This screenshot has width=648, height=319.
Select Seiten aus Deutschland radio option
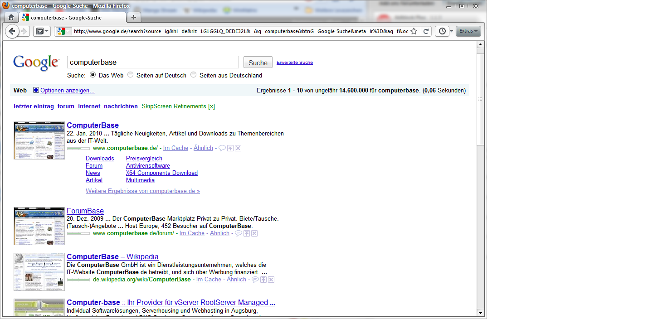[x=194, y=75]
